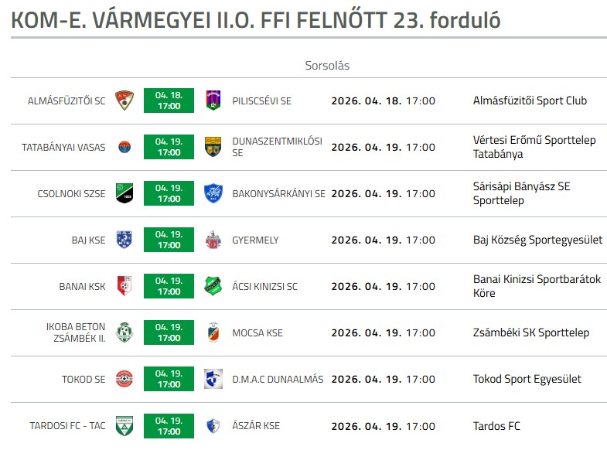
Task: Click the Tokod SE team crest
Action: (x=124, y=379)
